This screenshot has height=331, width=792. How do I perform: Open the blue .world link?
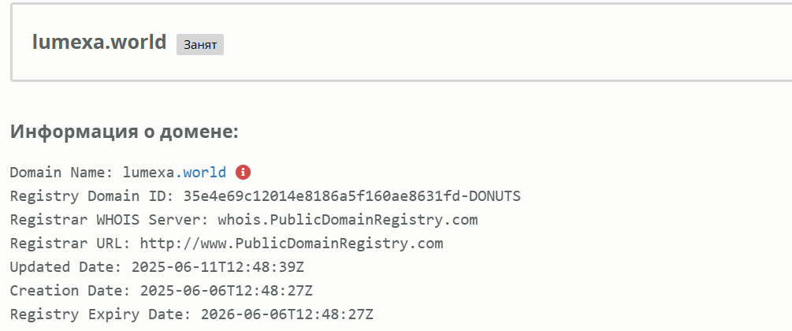click(x=200, y=173)
